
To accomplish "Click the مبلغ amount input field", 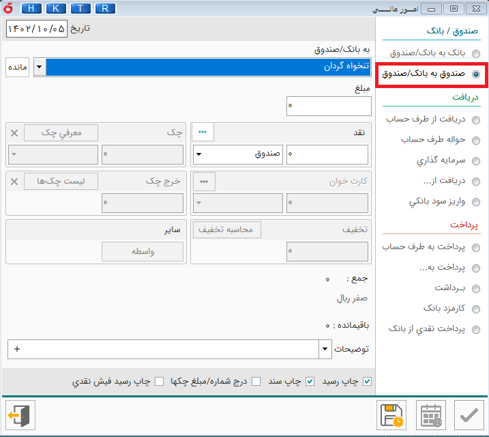I will click(327, 106).
